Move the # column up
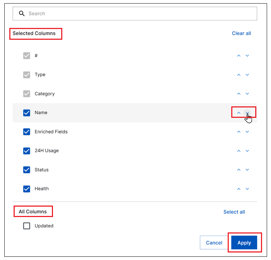Image resolution: width=271 pixels, height=260 pixels. click(x=239, y=56)
